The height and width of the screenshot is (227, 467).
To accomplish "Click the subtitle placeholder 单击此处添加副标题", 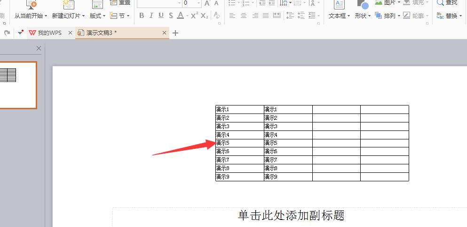I will point(291,215).
